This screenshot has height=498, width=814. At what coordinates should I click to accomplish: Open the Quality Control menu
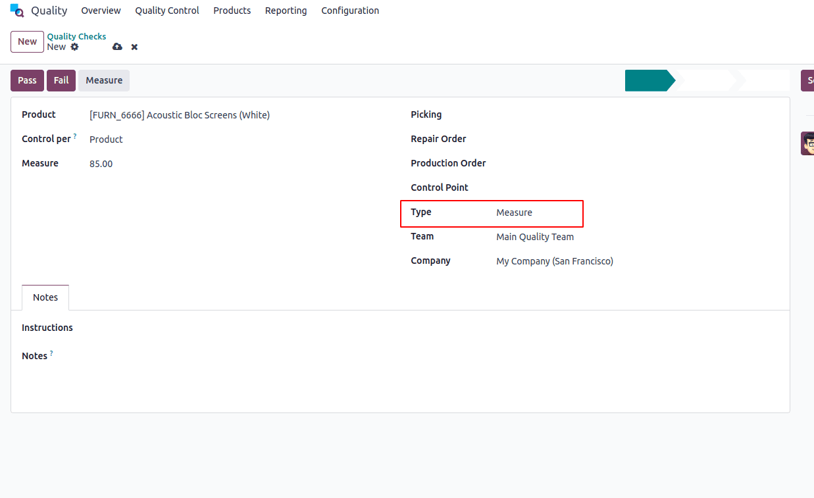(x=166, y=11)
